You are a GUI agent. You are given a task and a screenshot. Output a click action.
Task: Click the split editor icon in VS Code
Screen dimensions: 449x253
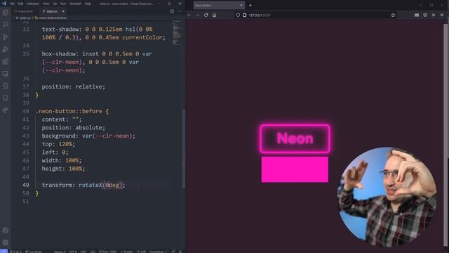coord(172,11)
